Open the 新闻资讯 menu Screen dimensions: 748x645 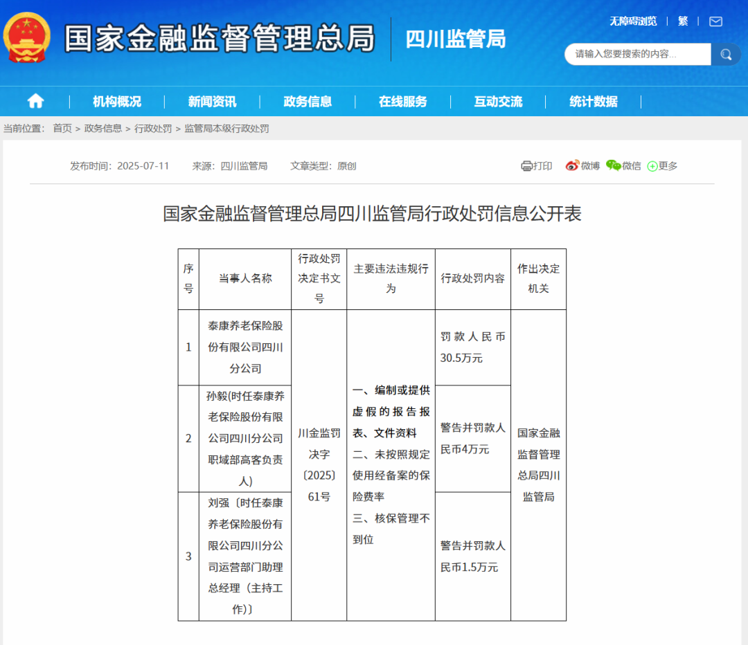213,102
